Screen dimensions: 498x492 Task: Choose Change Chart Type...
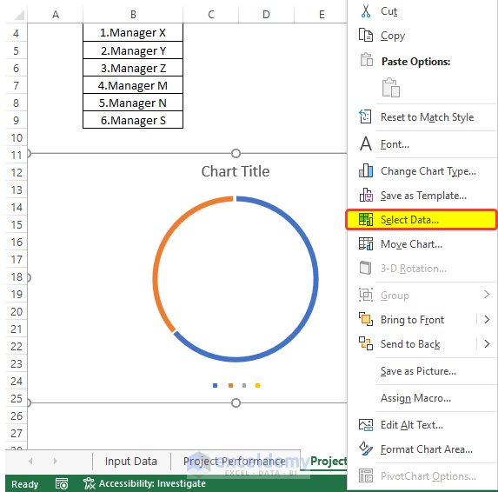(x=428, y=171)
